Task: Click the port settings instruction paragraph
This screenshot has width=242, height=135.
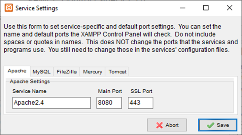Action: coord(121,38)
